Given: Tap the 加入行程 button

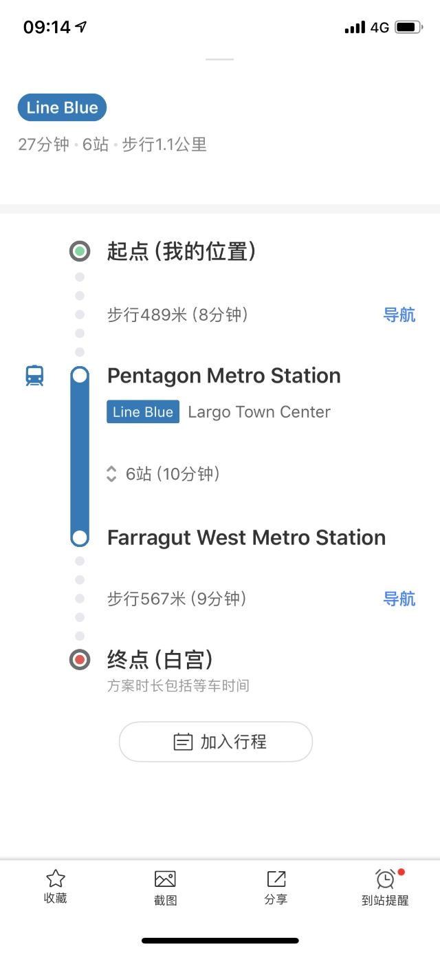Looking at the screenshot, I should (216, 742).
